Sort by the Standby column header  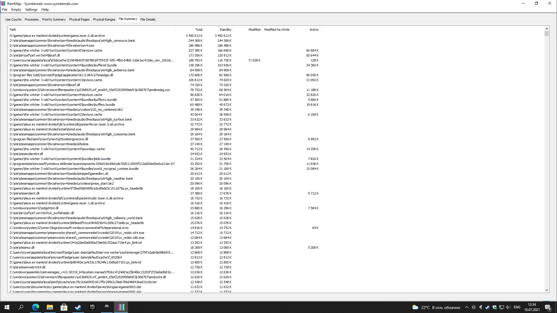[218, 30]
